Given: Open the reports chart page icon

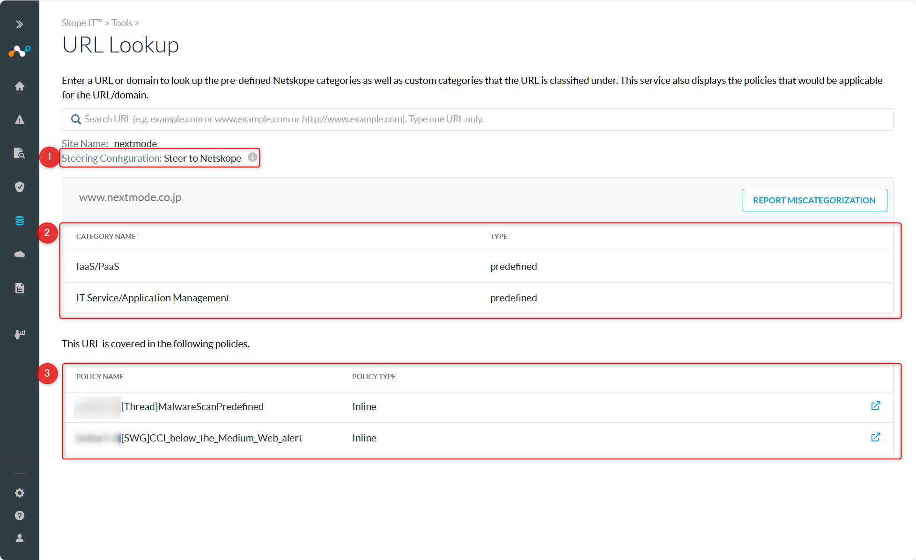Looking at the screenshot, I should (20, 288).
